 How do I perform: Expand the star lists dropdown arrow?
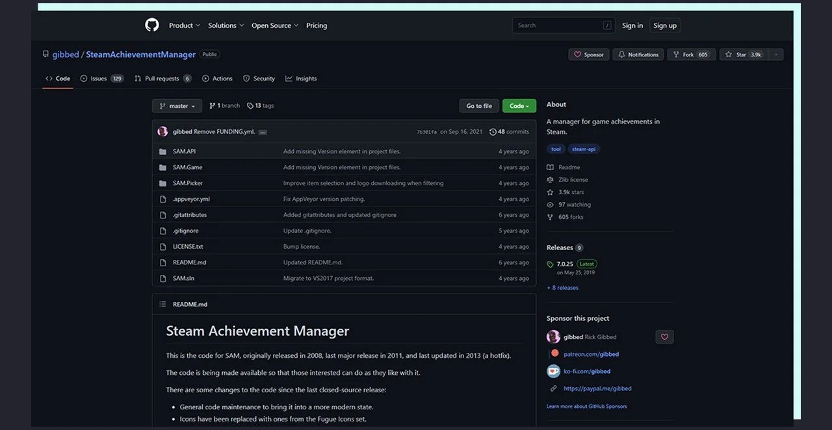pos(776,55)
